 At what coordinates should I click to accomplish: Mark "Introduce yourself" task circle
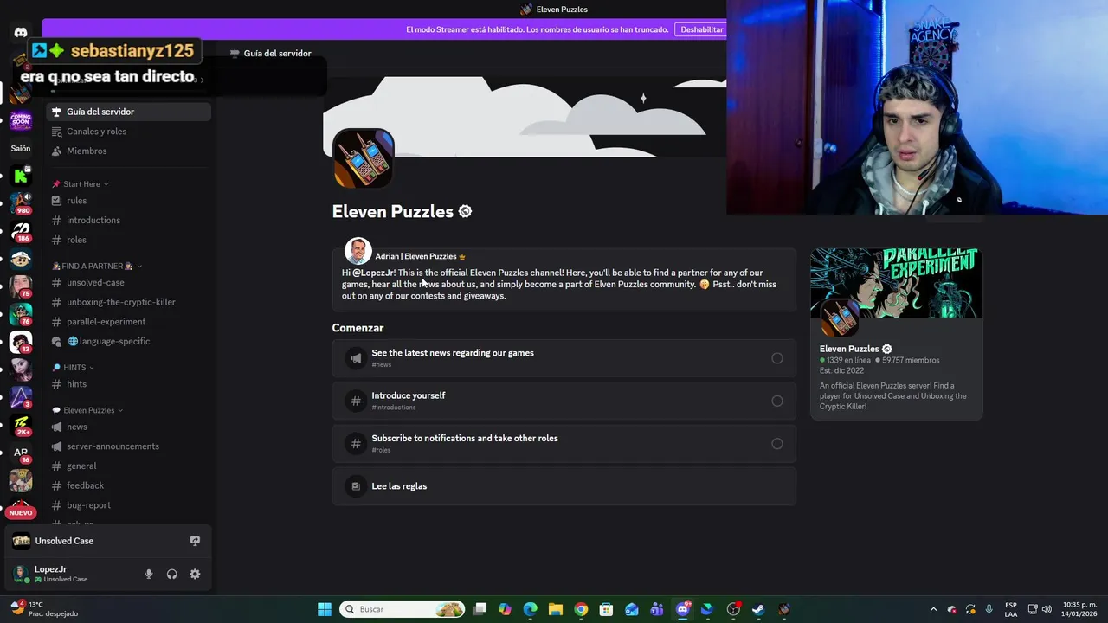(776, 401)
